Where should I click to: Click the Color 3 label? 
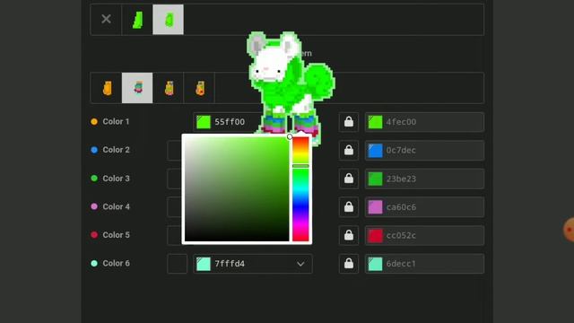click(116, 179)
